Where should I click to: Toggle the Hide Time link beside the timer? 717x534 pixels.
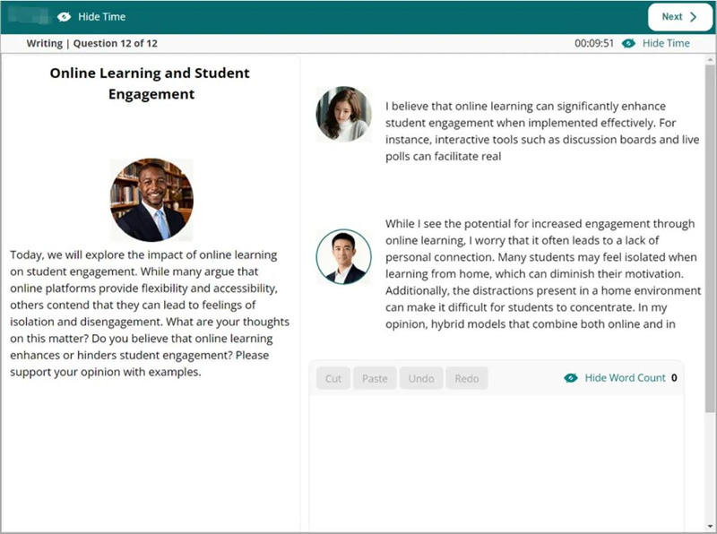pos(666,43)
